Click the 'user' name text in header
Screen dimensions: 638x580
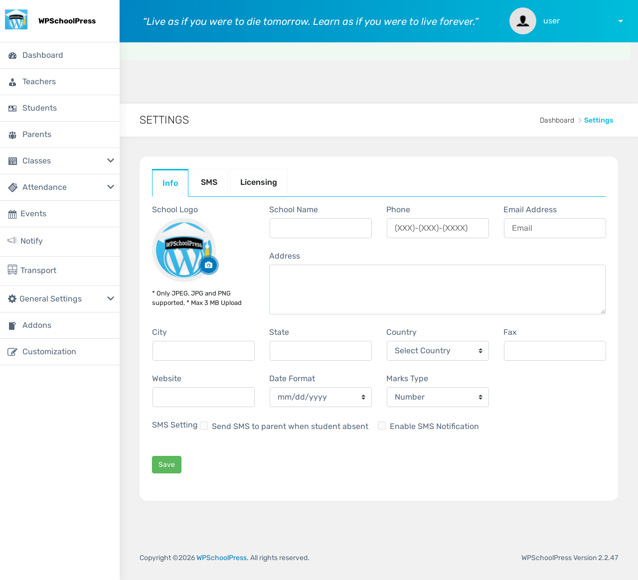click(x=551, y=21)
